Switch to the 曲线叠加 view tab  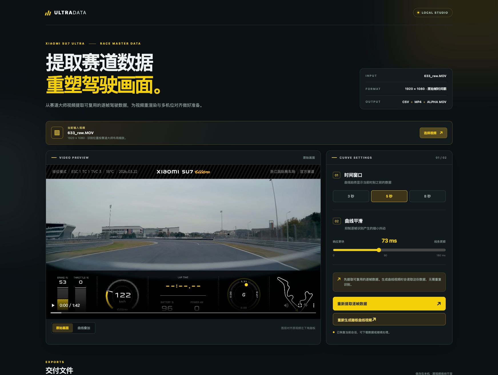pyautogui.click(x=84, y=328)
